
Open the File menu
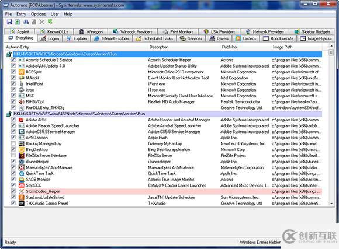click(8, 14)
